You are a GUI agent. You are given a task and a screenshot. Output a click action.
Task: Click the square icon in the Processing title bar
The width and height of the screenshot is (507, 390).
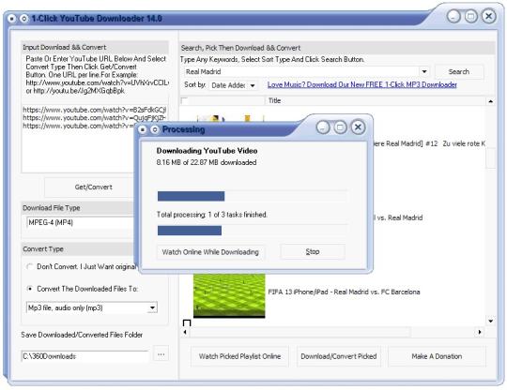click(x=143, y=129)
